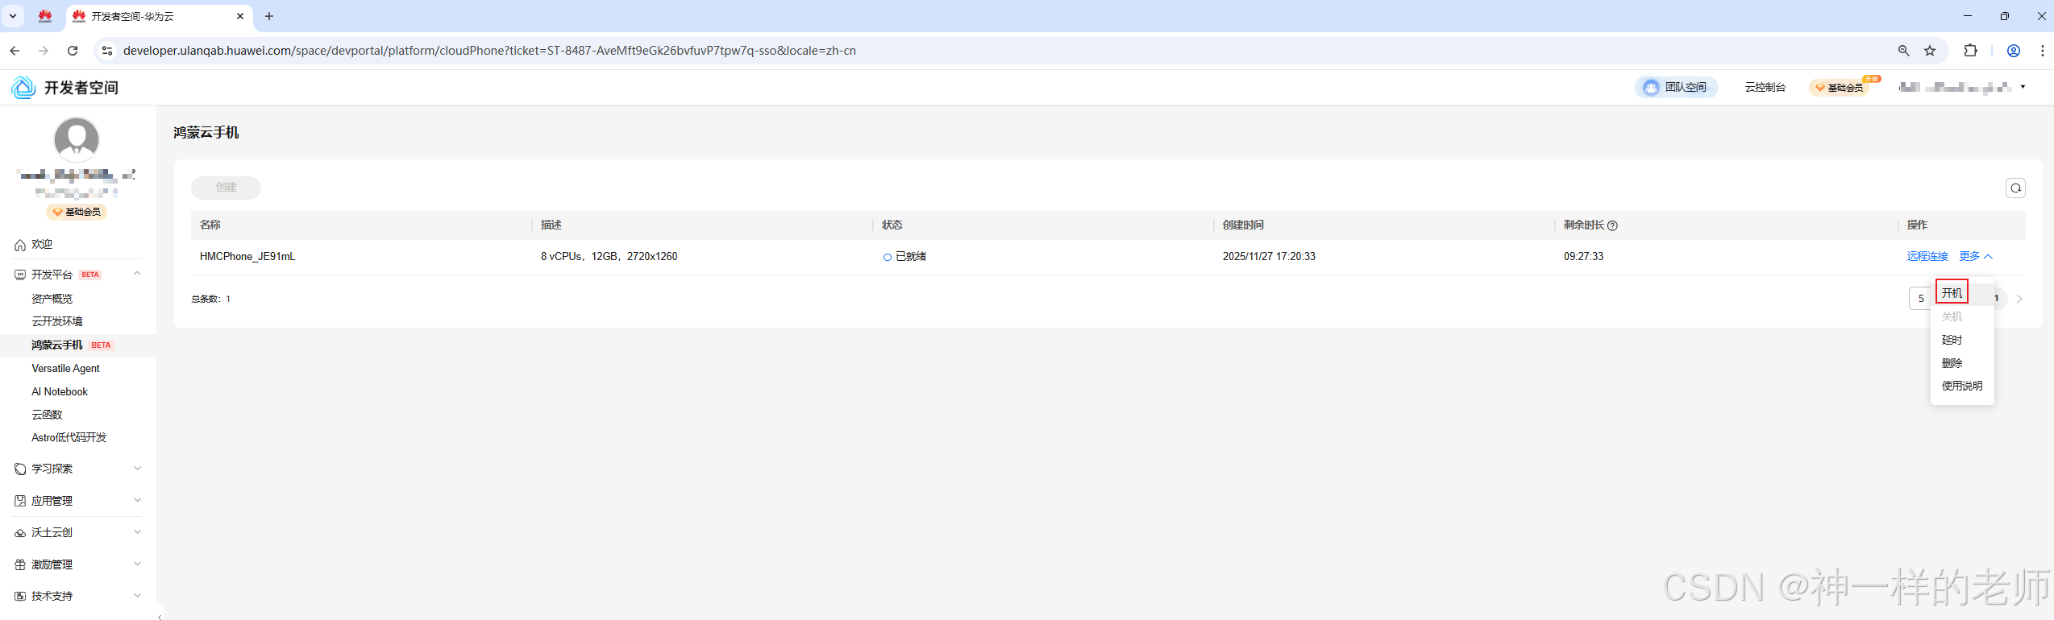
Task: Click the 基础会员 badge under the avatar
Action: tap(77, 212)
